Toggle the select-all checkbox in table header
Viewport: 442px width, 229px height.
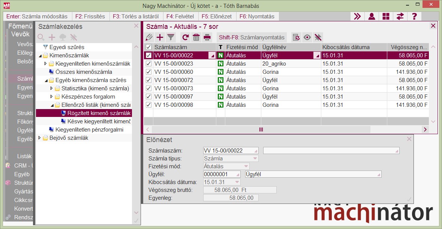pyautogui.click(x=148, y=47)
